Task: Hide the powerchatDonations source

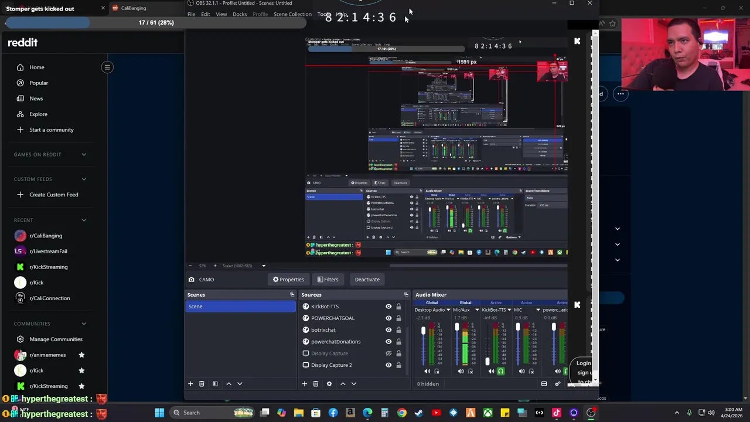Action: (x=388, y=342)
